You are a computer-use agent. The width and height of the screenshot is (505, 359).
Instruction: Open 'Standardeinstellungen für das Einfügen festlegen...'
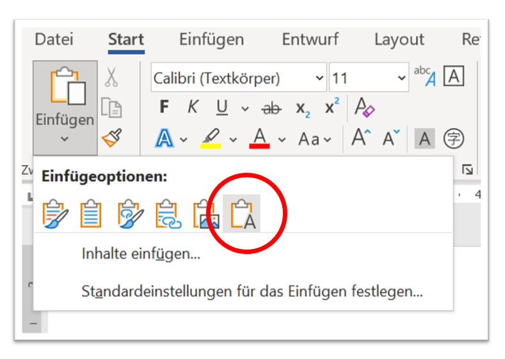(x=252, y=292)
